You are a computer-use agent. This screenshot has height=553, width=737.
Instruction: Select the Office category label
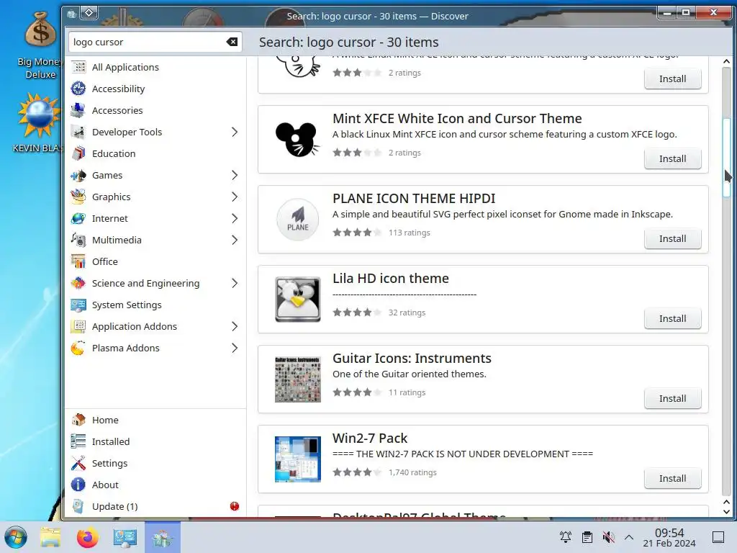[x=105, y=262]
